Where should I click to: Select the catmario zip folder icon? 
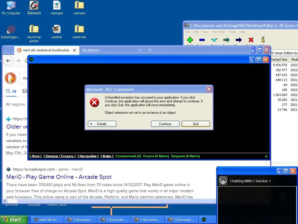click(x=79, y=8)
